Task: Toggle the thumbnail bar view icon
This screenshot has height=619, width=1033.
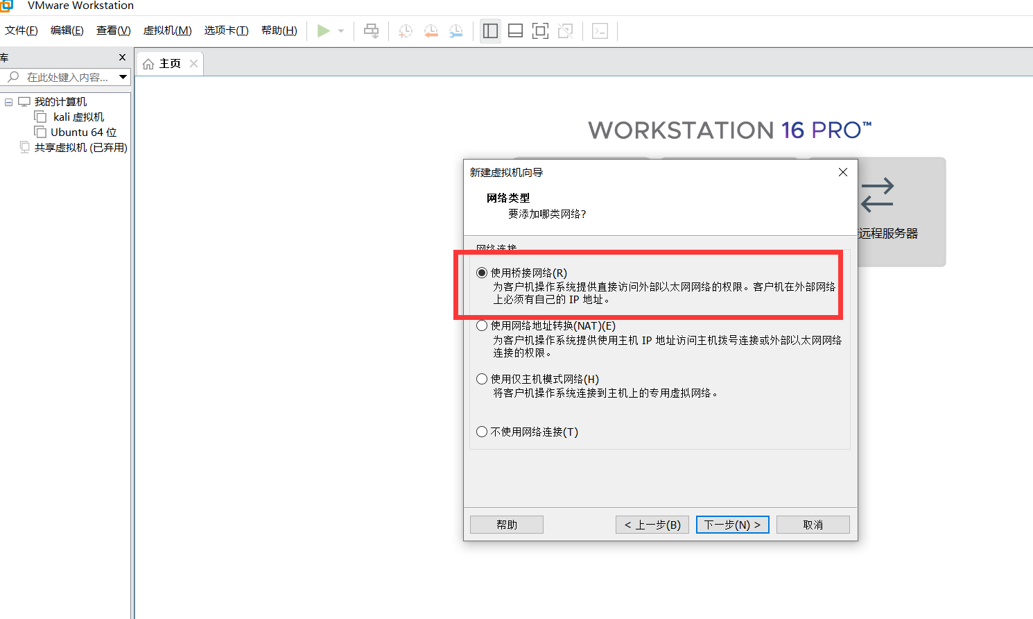Action: tap(515, 31)
